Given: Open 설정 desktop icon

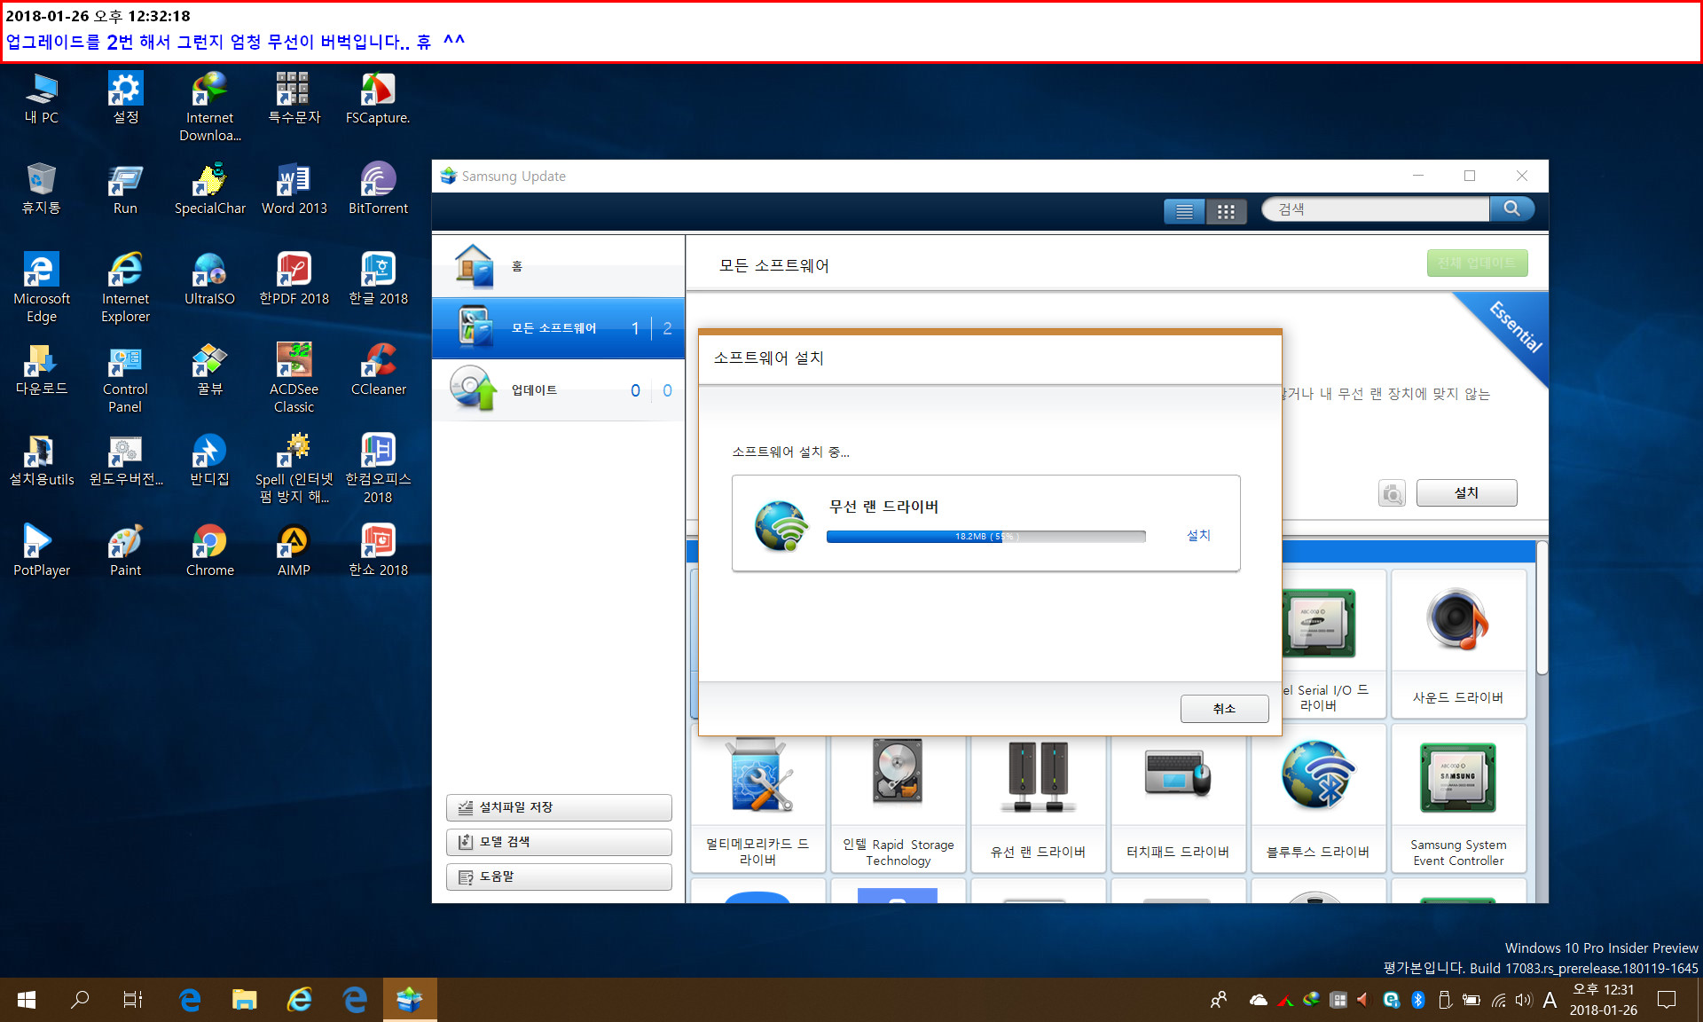Looking at the screenshot, I should (125, 98).
